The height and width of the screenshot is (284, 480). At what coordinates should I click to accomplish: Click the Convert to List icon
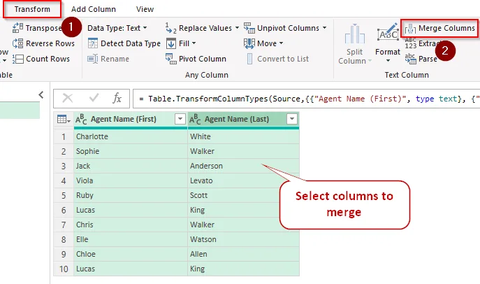249,59
